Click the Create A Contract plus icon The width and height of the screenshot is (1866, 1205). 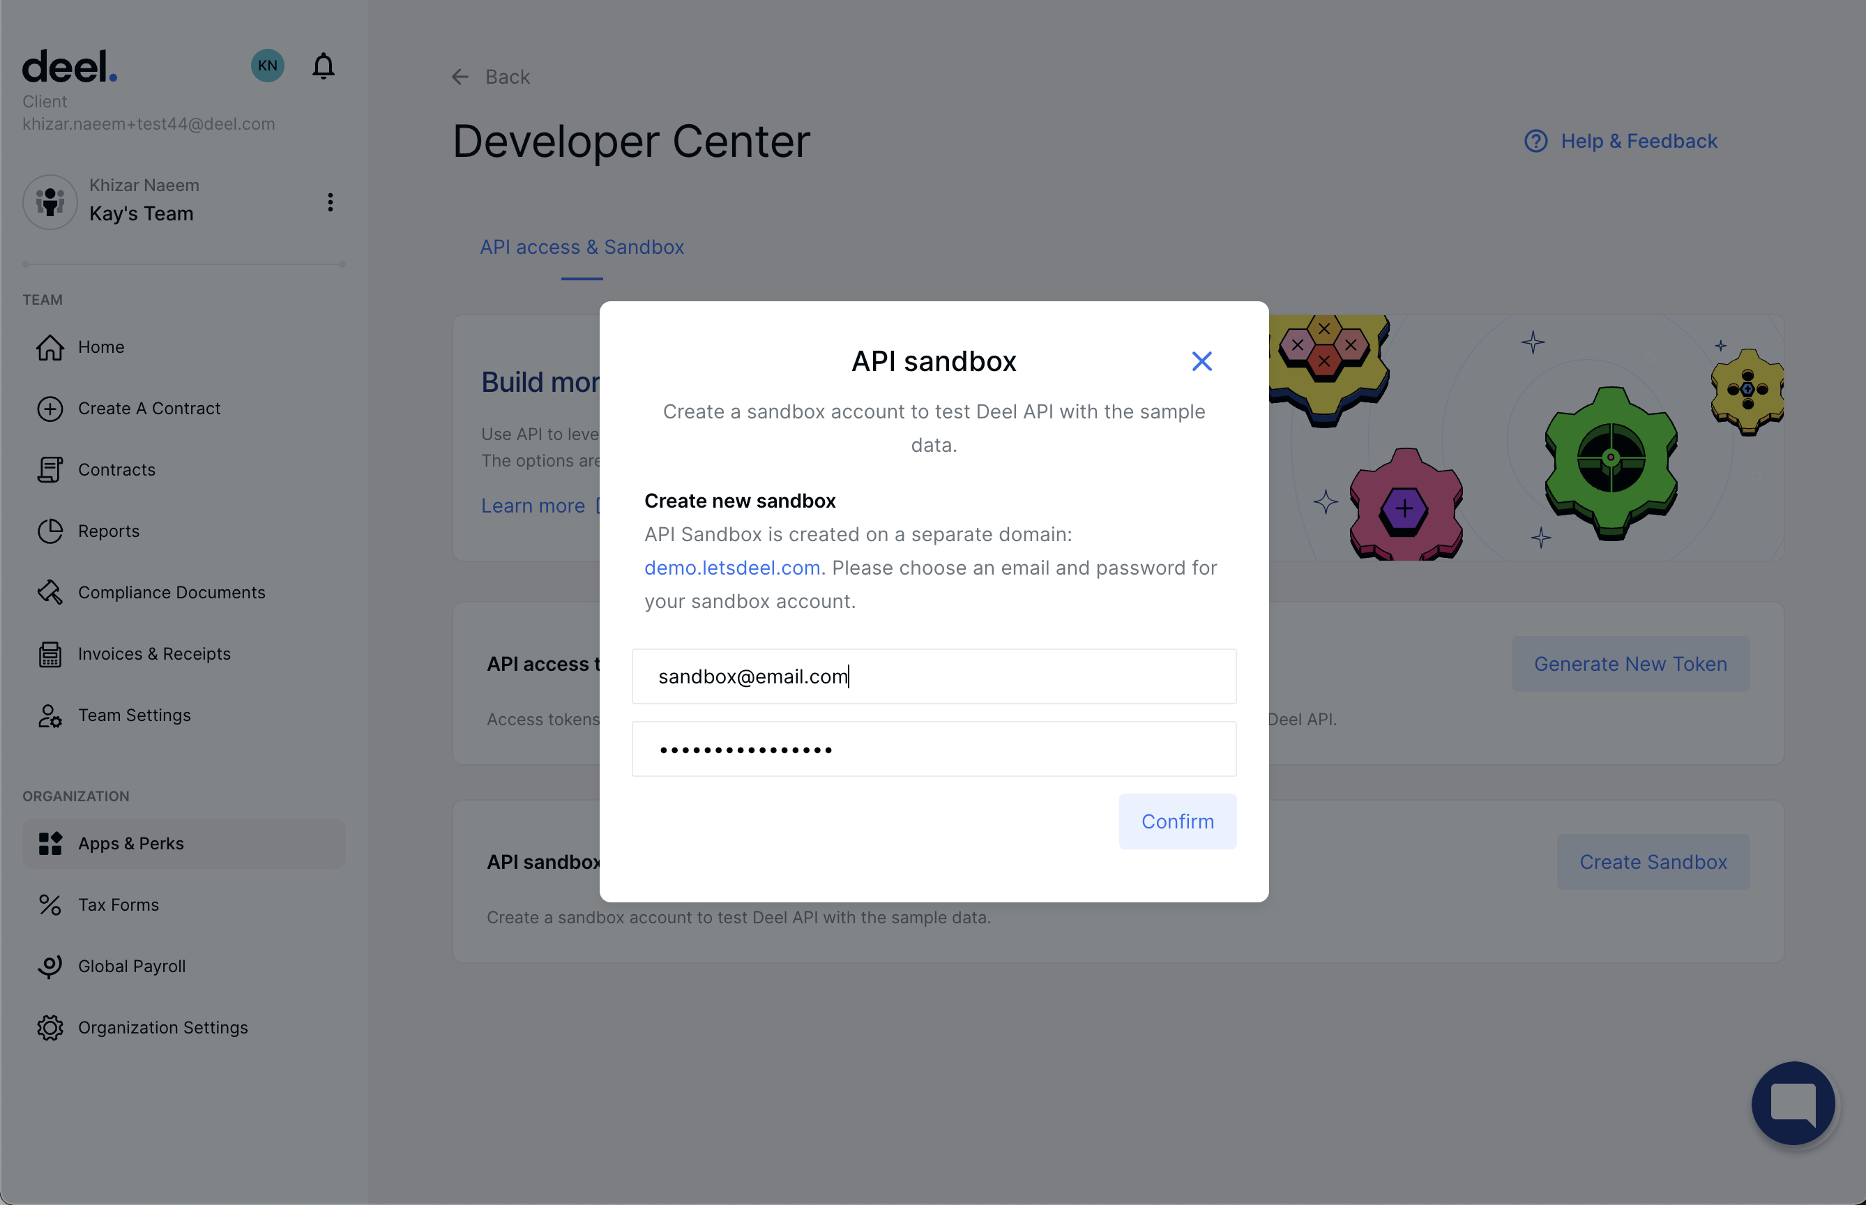coord(50,409)
